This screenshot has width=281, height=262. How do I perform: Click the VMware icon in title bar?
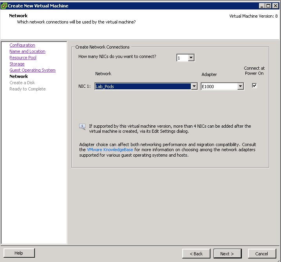coord(4,5)
